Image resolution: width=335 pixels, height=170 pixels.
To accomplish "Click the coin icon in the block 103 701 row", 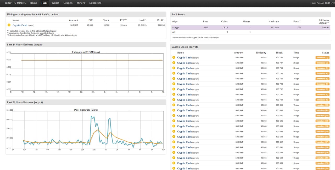I will pos(174,95).
